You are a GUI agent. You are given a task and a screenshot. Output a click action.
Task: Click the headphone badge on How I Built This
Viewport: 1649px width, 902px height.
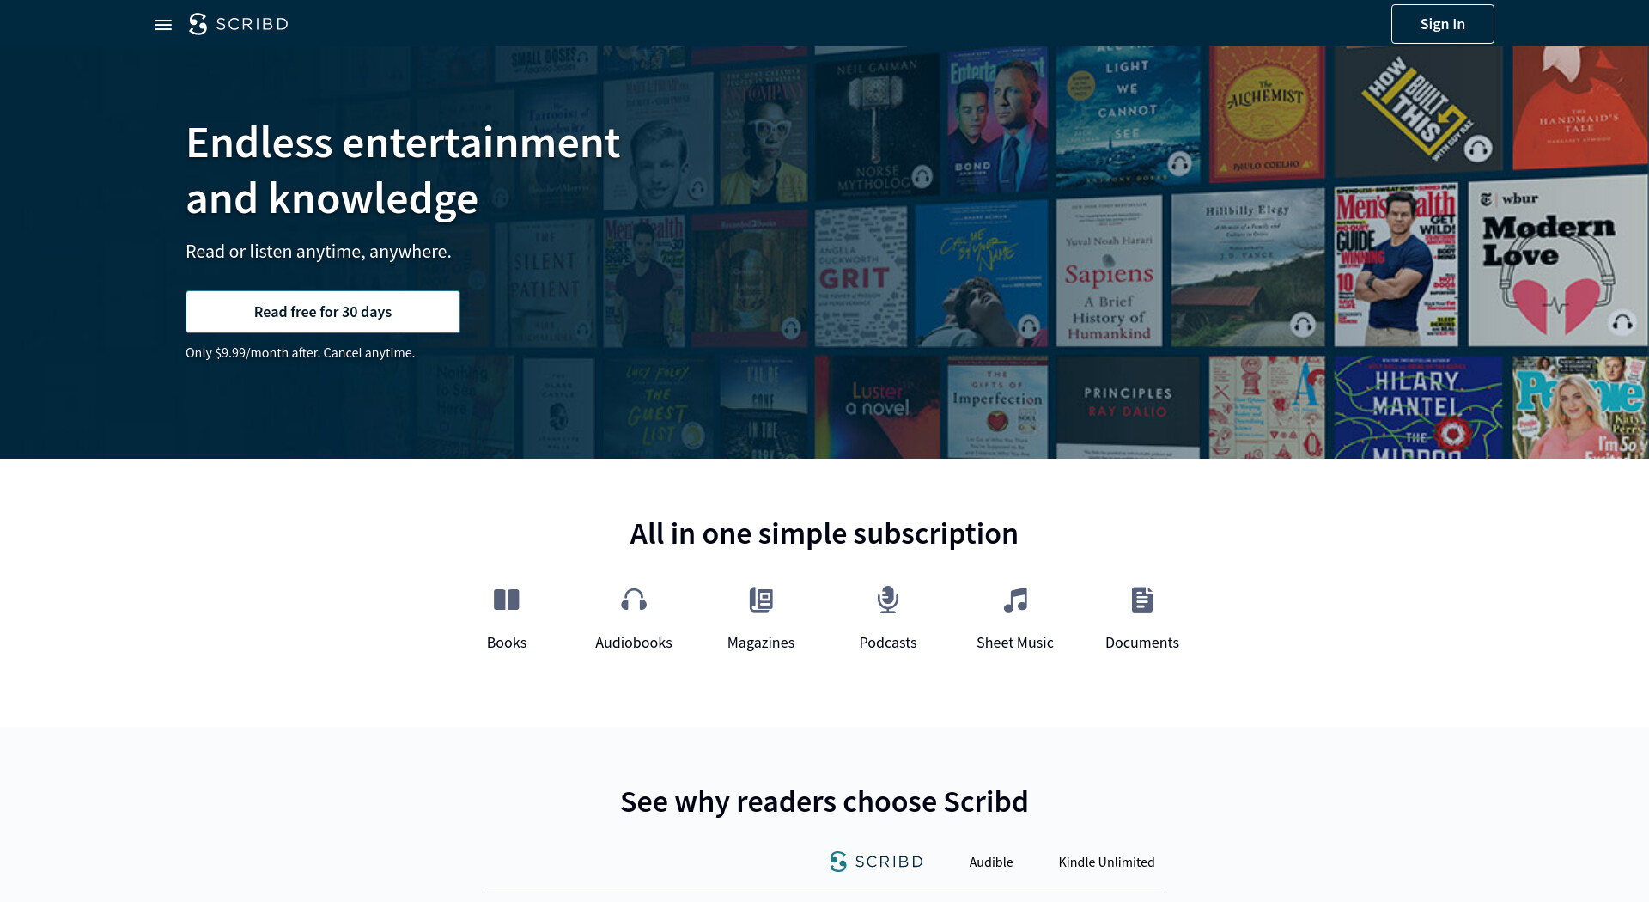[1478, 150]
